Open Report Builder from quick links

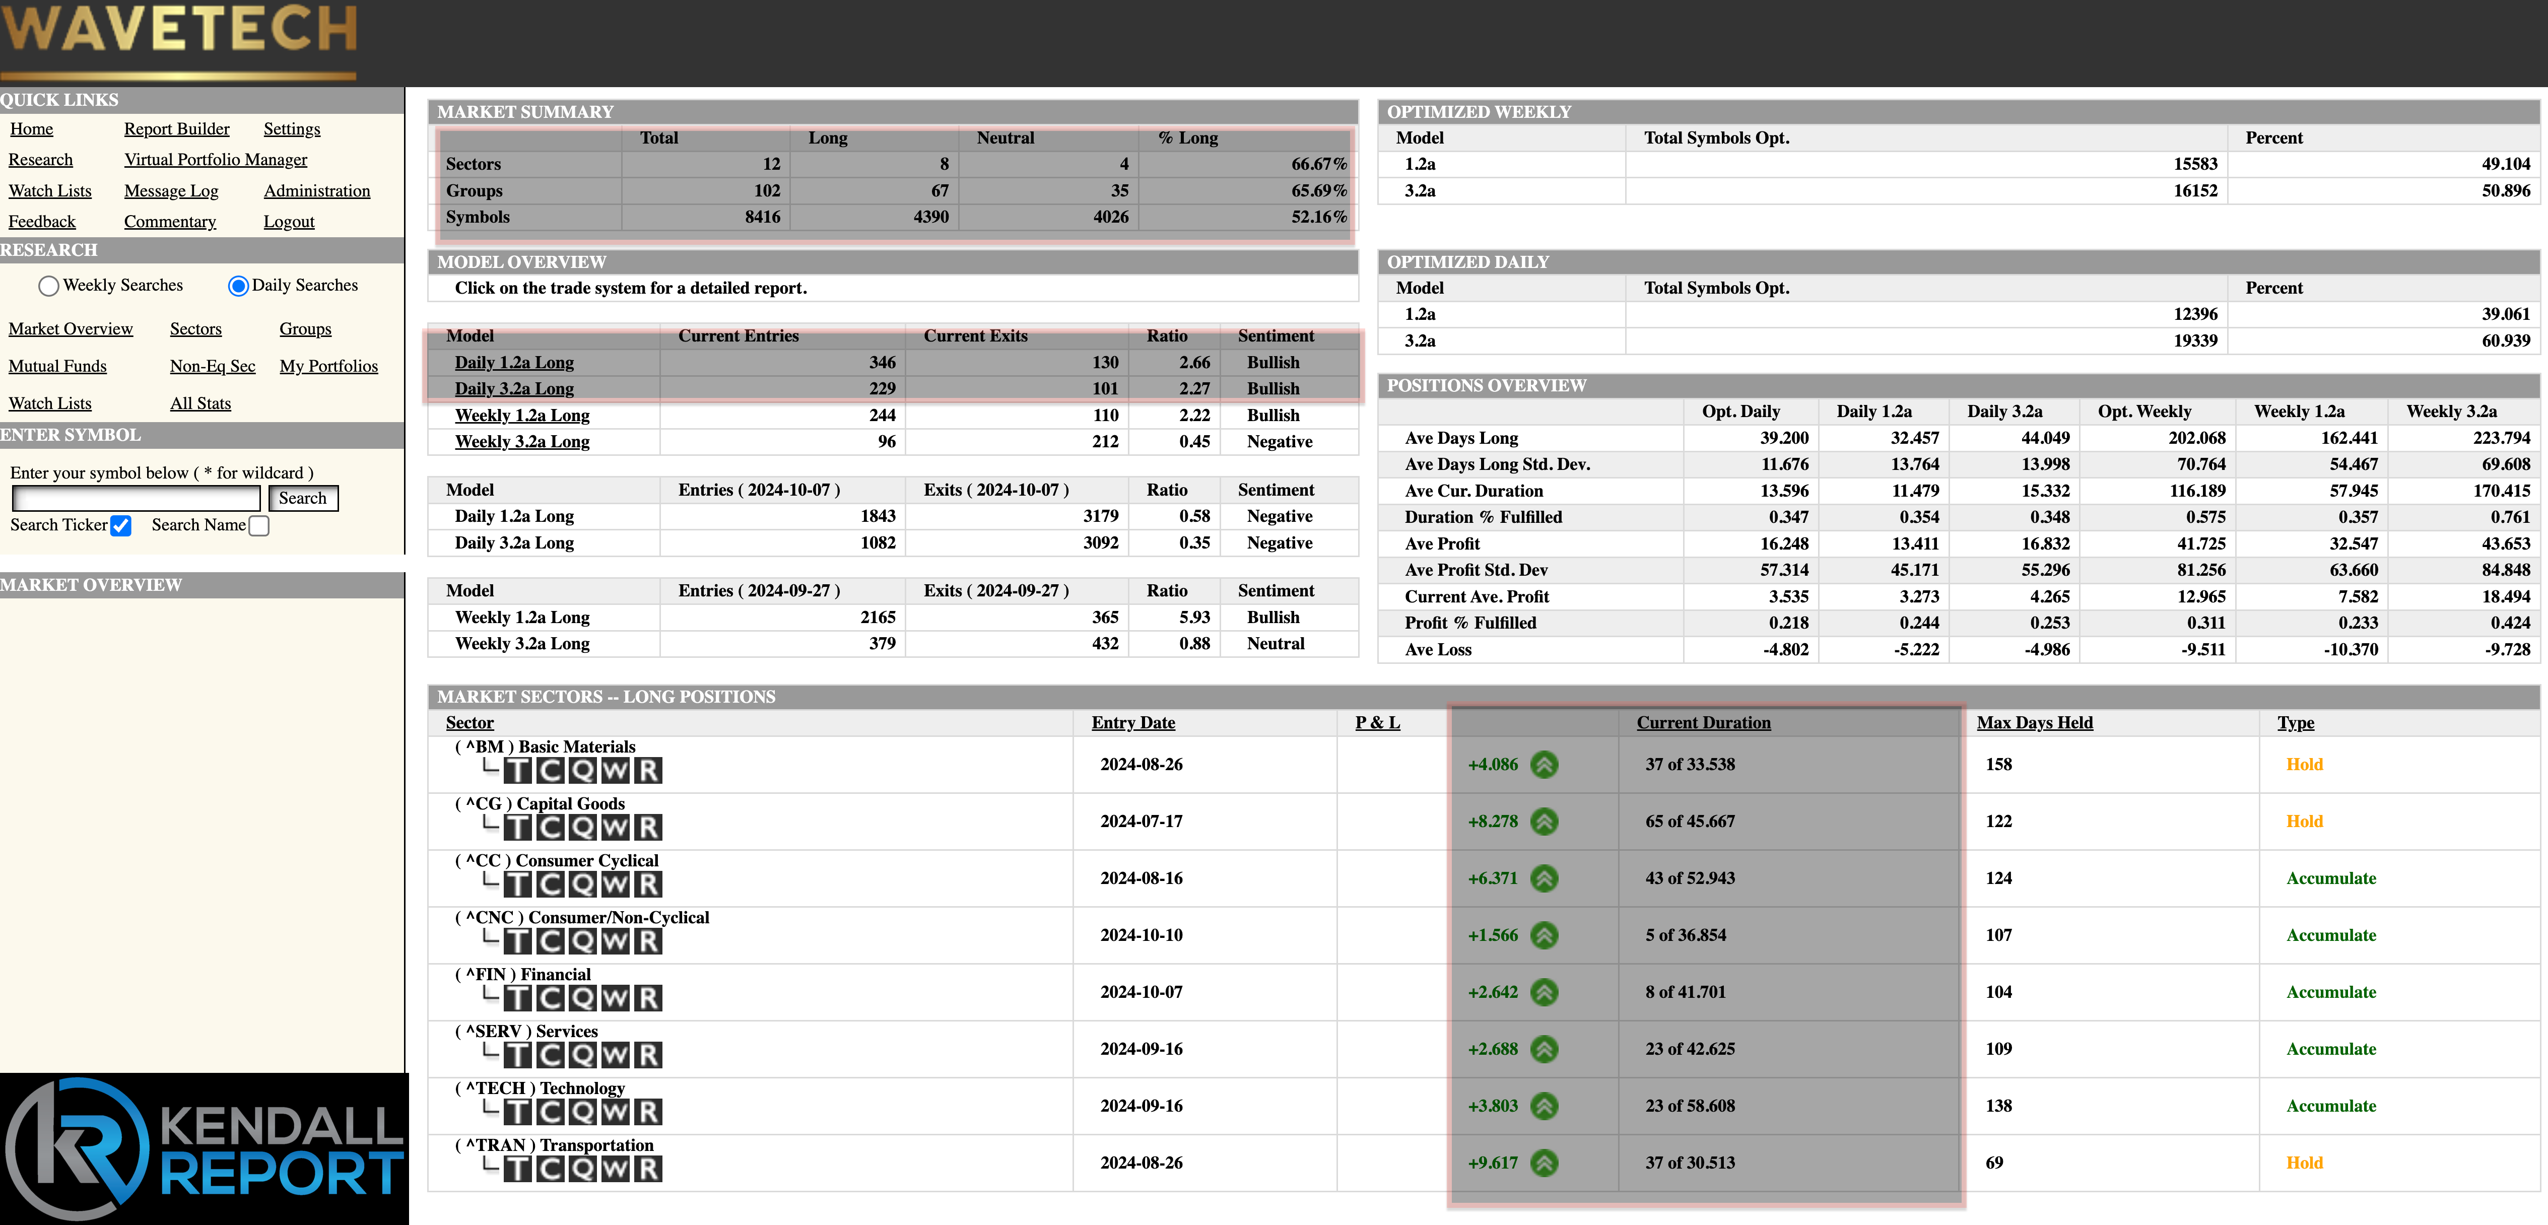176,128
